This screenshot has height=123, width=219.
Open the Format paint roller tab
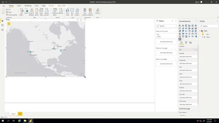point(186,43)
